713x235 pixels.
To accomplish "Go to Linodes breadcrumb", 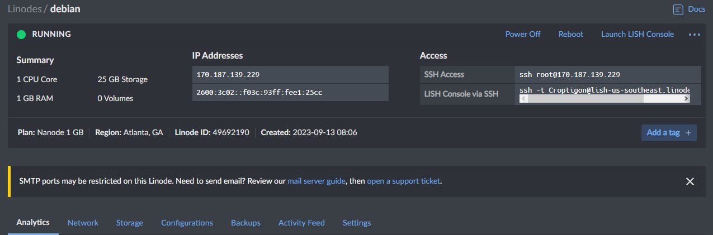I will (x=25, y=9).
